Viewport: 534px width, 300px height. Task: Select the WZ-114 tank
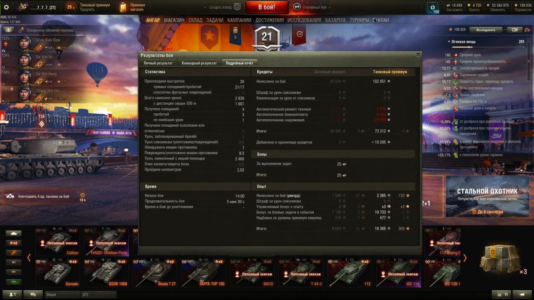point(398,273)
